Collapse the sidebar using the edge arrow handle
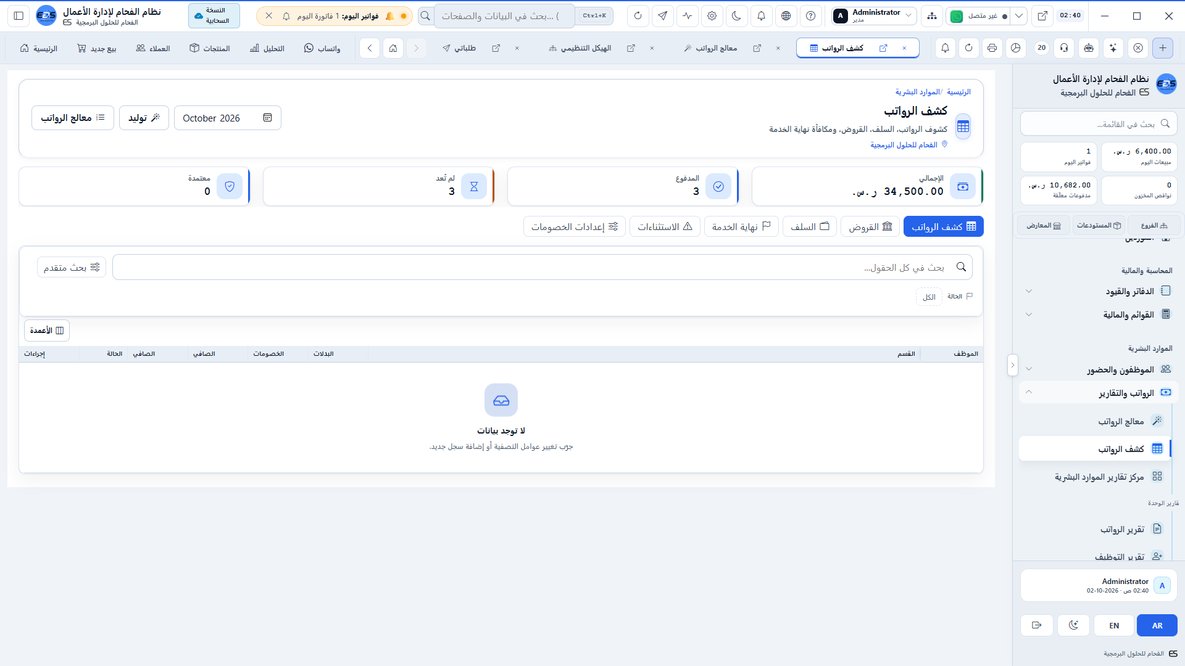This screenshot has height=666, width=1185. coord(1012,365)
